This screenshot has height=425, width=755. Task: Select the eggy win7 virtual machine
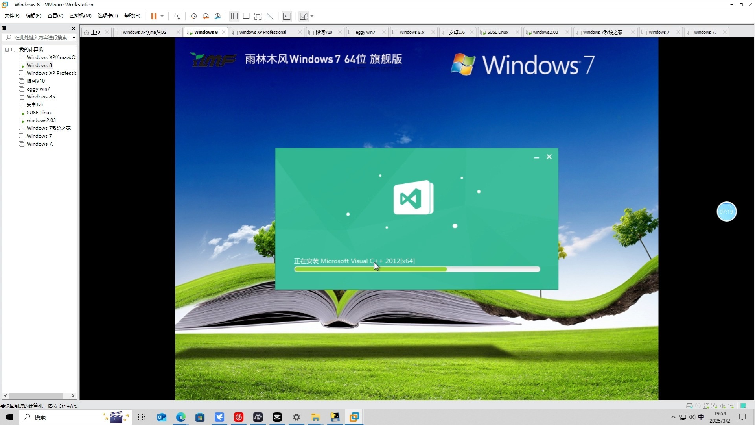pos(38,89)
